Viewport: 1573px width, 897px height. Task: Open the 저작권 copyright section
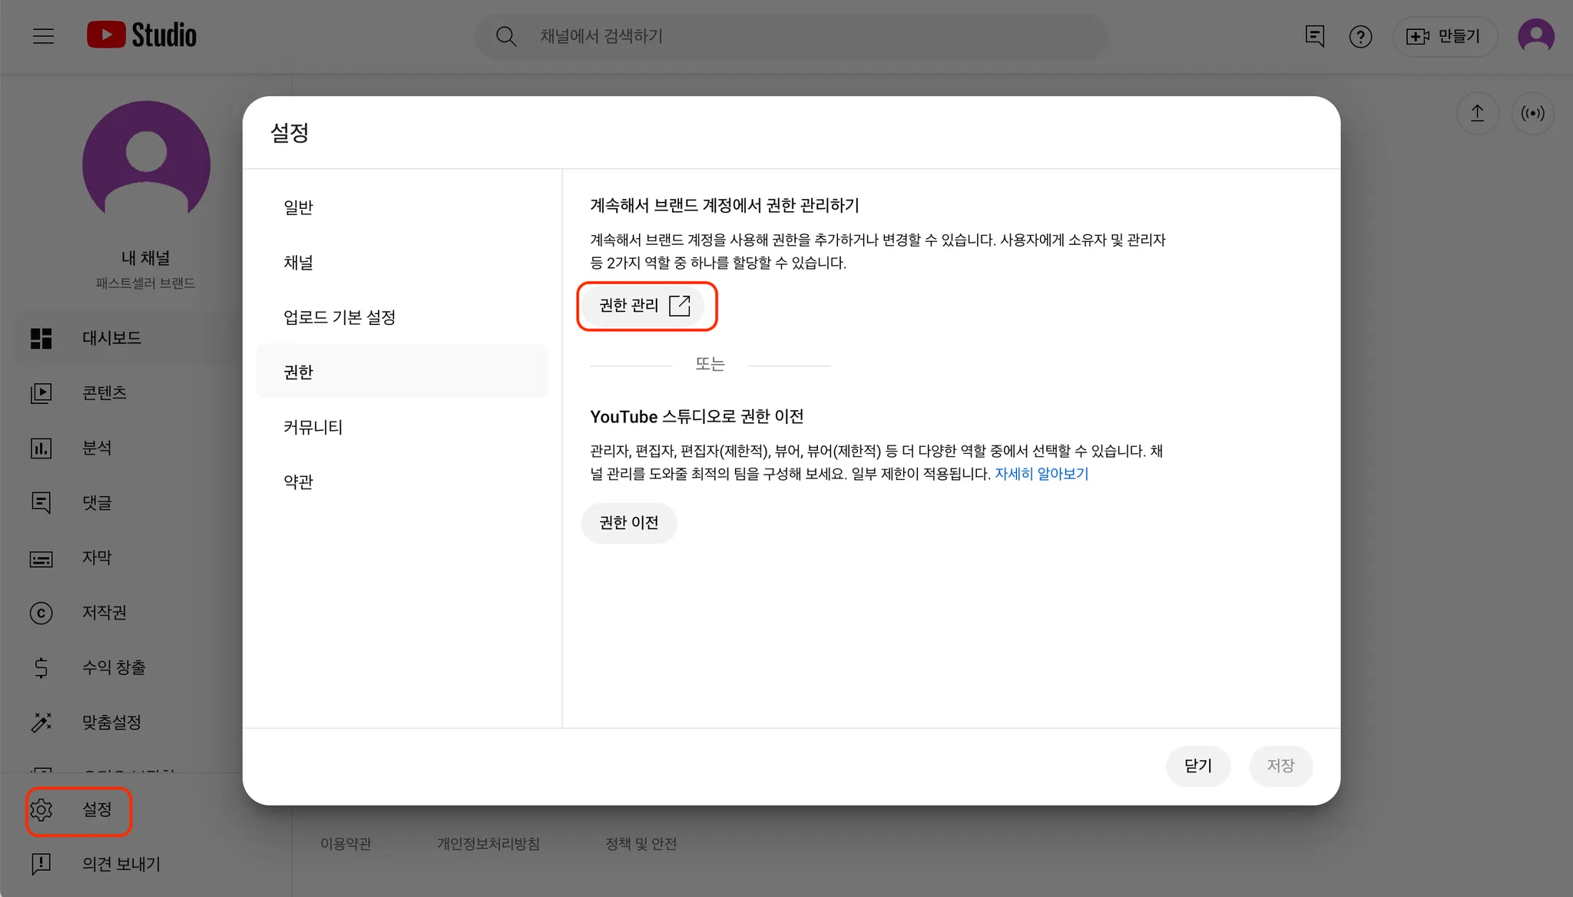click(x=104, y=613)
